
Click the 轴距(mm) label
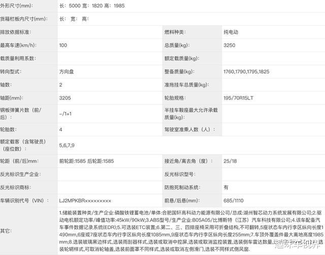tap(12, 98)
